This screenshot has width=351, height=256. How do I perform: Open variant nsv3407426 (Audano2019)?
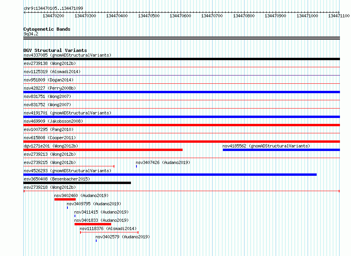coord(163,162)
